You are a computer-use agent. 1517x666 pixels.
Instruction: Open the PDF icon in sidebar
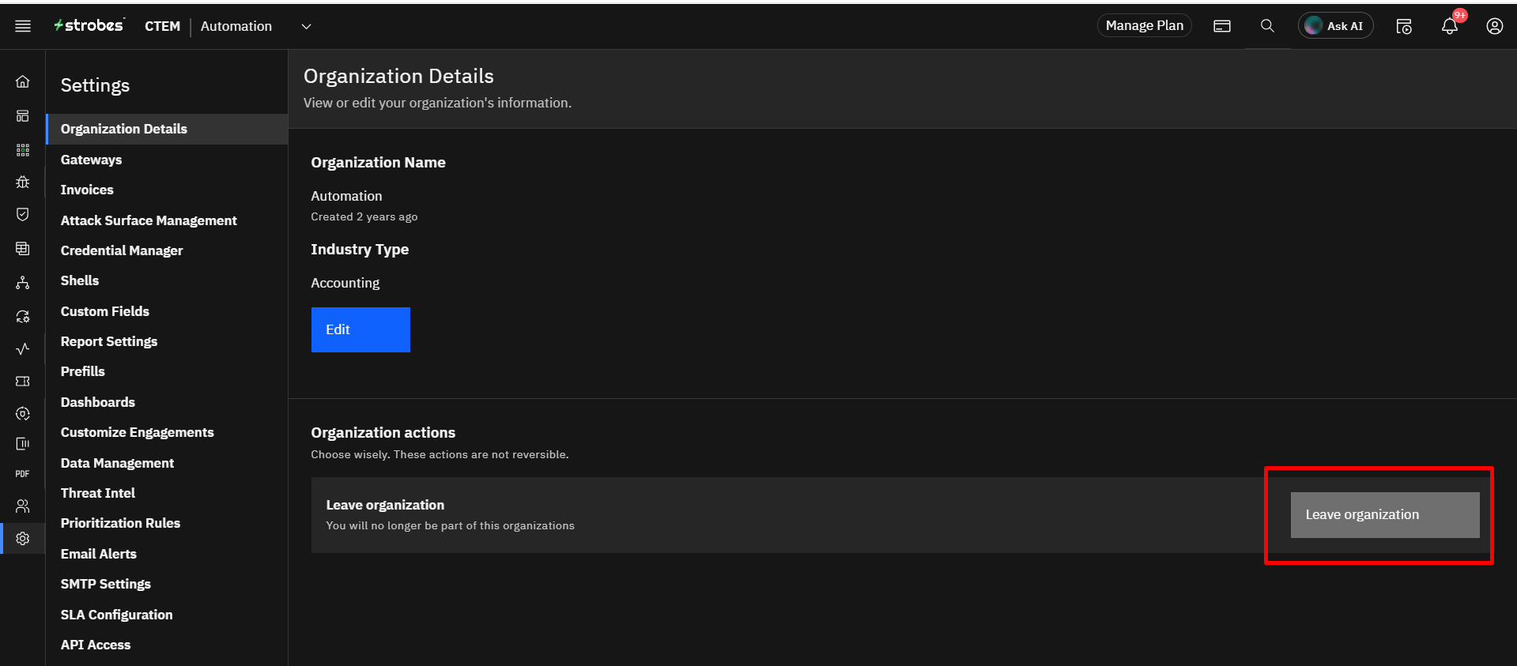pos(23,474)
